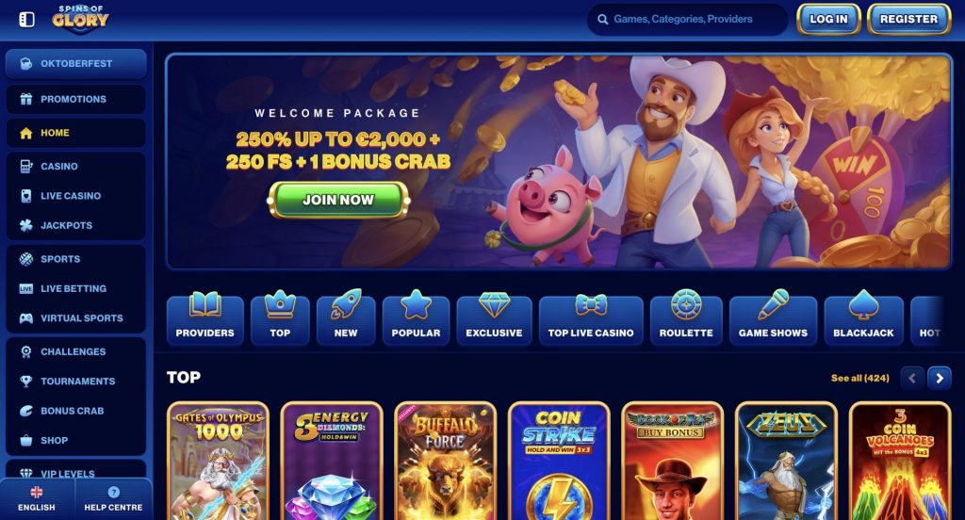The width and height of the screenshot is (965, 520).
Task: Choose the Popular star icon category
Action: [416, 320]
